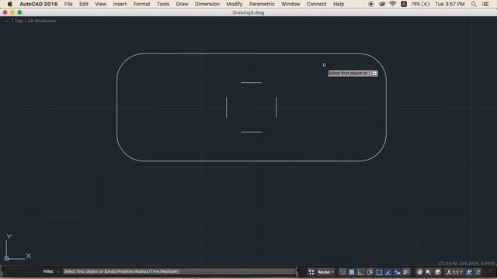Viewport: 497px width, 279px height.
Task: Toggle Object Snap in status bar
Action: coord(379,272)
